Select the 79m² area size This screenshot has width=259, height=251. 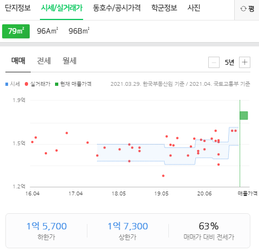16,31
